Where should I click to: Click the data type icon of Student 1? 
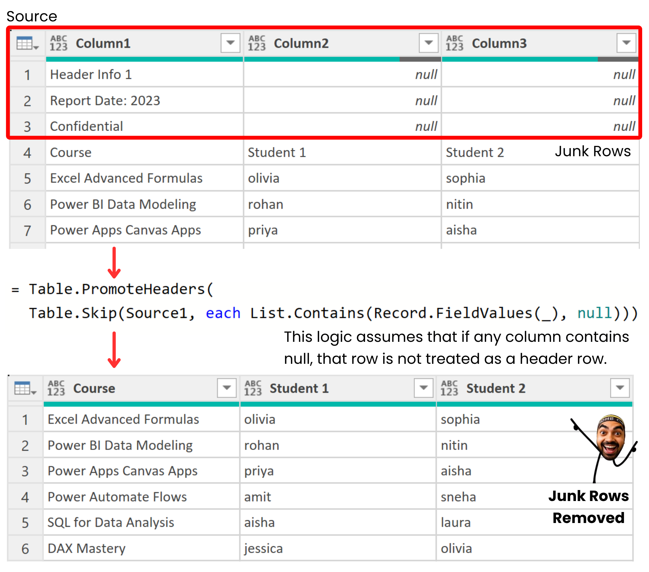(253, 388)
